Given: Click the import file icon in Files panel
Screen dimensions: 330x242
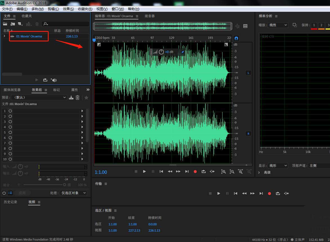Looking at the screenshot, I should [x=13, y=24].
